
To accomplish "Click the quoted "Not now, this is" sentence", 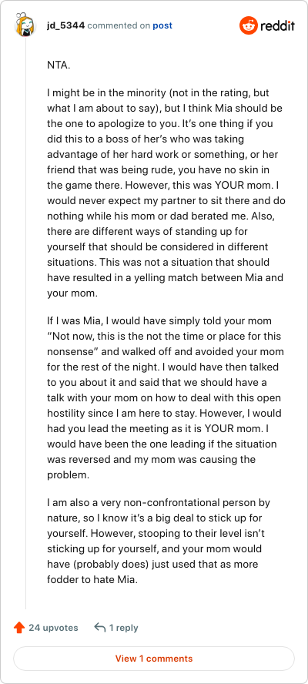I will pos(164,341).
